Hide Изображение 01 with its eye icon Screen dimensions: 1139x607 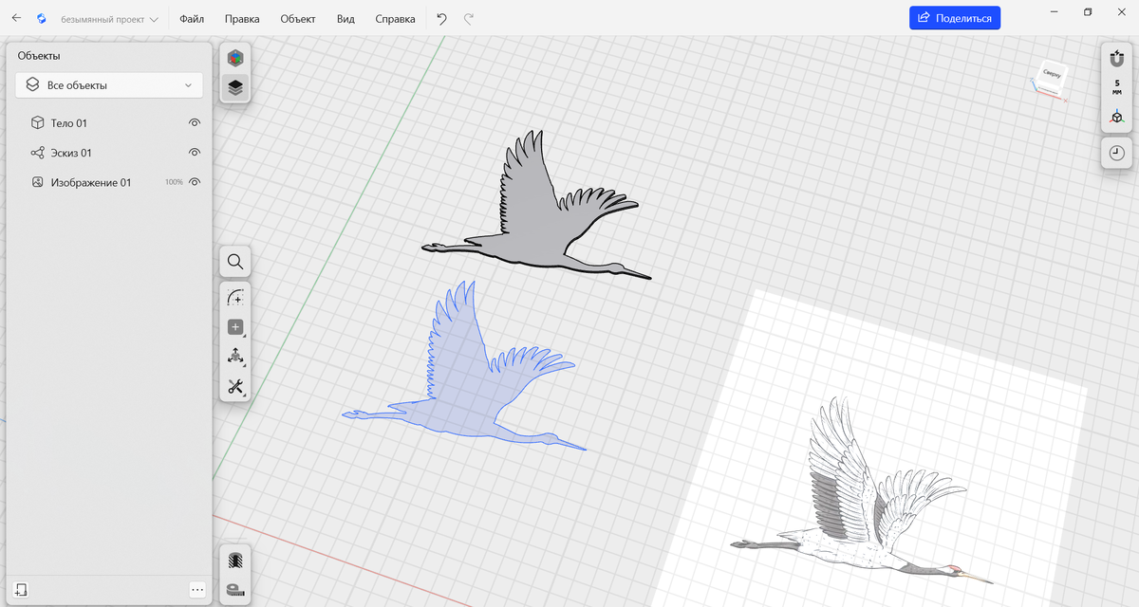click(195, 182)
